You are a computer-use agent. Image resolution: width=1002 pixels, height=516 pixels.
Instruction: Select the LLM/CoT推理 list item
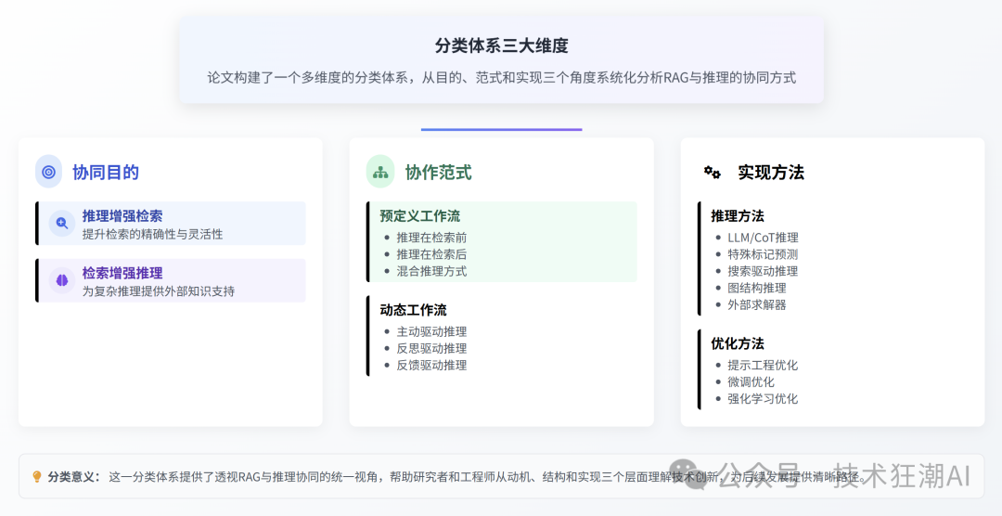tap(763, 238)
